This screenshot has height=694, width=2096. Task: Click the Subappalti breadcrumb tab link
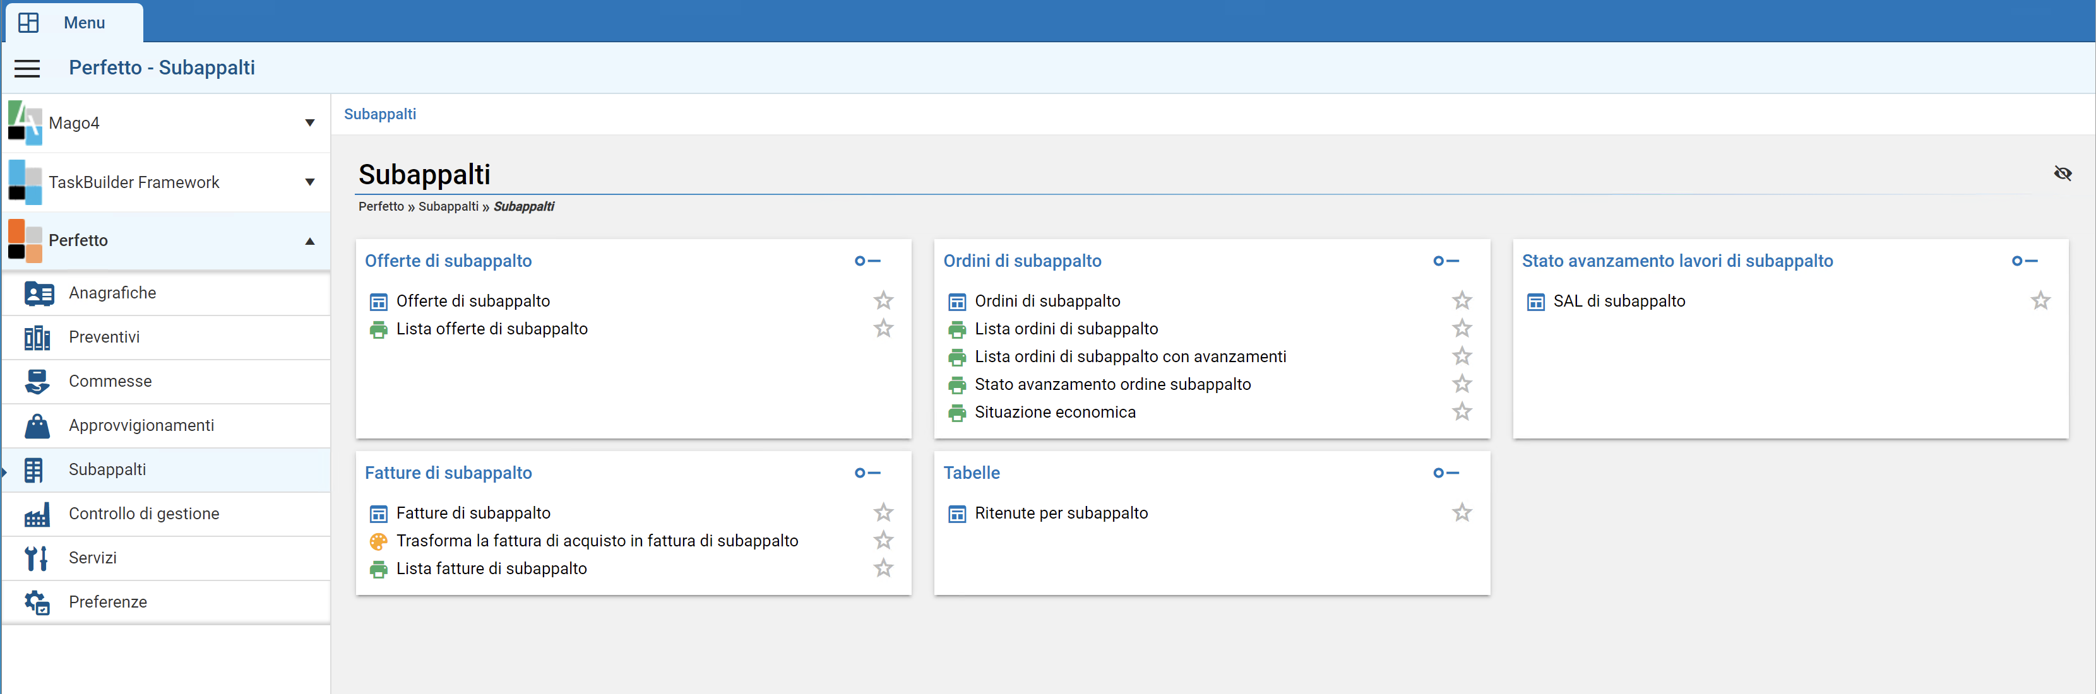[x=380, y=114]
